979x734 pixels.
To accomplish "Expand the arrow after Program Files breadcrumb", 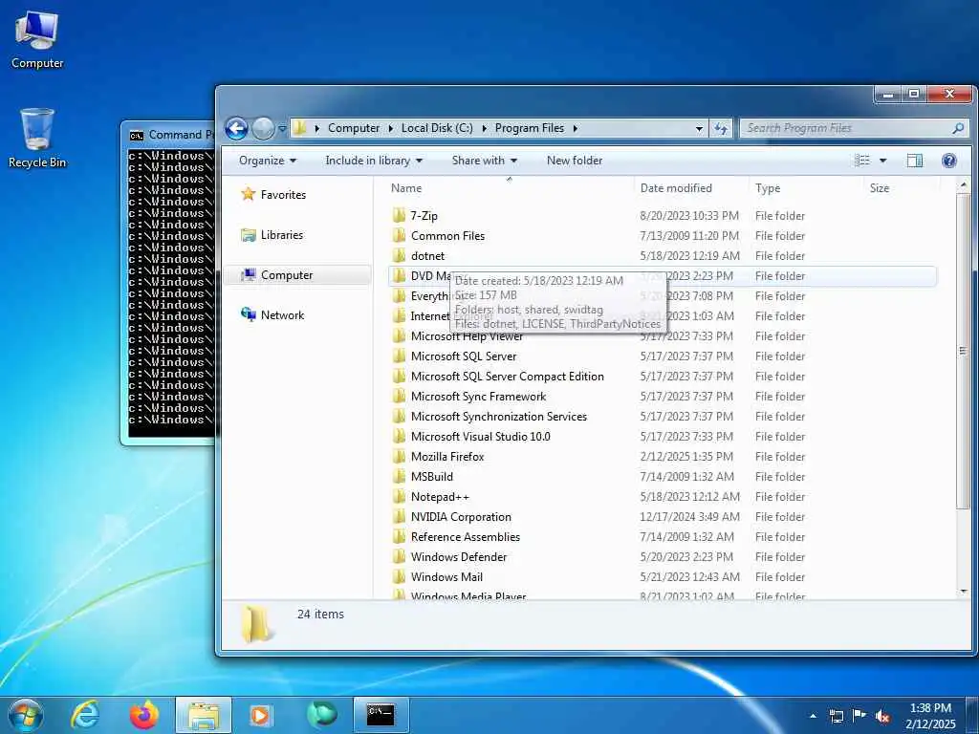I will 575,128.
